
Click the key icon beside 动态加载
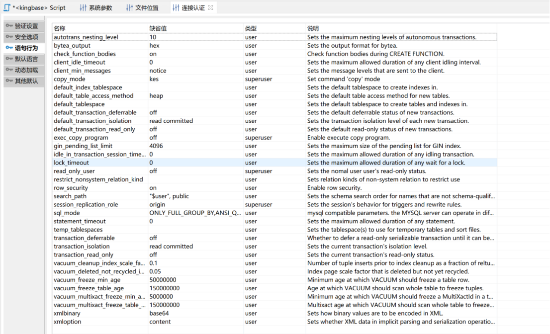tap(8, 70)
